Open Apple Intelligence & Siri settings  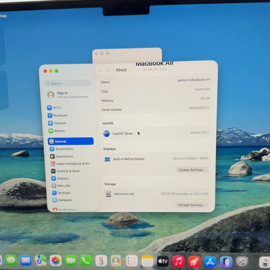tap(70, 164)
